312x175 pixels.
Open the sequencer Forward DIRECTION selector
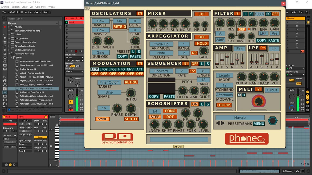tap(161, 71)
